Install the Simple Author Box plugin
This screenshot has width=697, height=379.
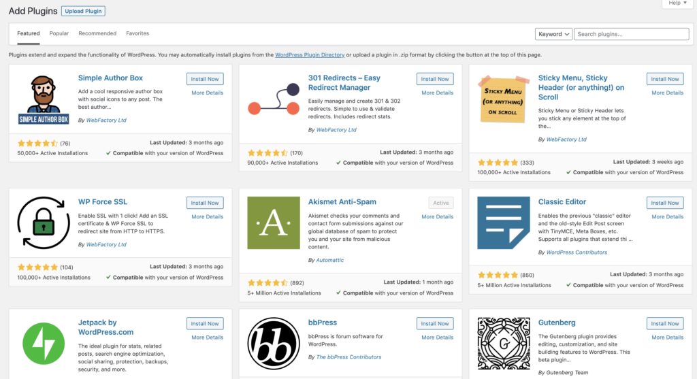click(205, 79)
